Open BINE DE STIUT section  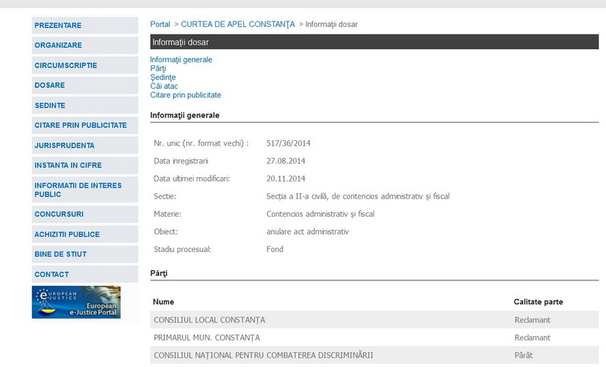tap(60, 254)
